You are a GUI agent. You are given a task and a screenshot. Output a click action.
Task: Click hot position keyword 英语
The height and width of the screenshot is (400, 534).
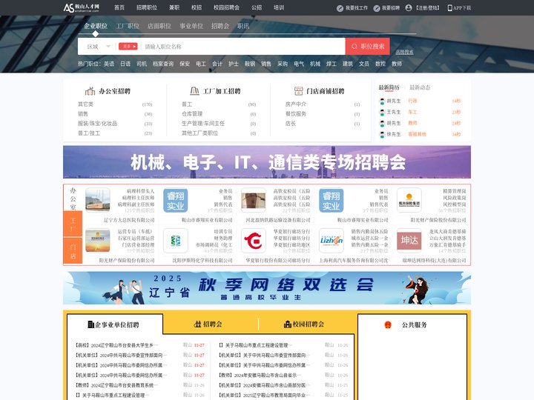tap(109, 64)
